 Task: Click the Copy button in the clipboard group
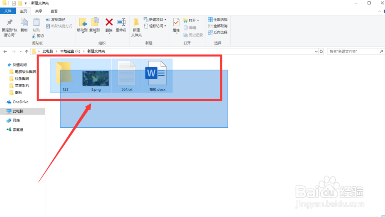[x=24, y=25]
